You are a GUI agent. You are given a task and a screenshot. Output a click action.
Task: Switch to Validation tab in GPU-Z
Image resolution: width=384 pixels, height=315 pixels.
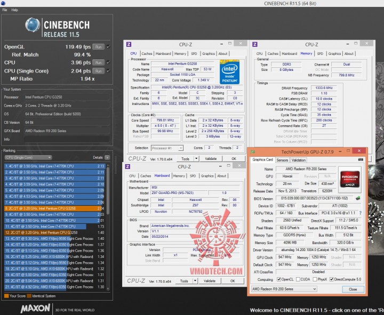pos(299,160)
